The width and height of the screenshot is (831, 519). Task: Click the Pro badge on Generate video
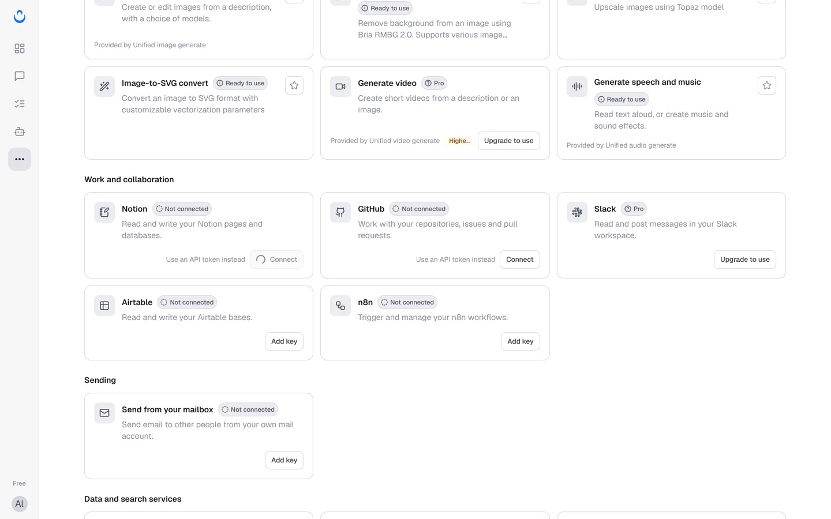(435, 83)
